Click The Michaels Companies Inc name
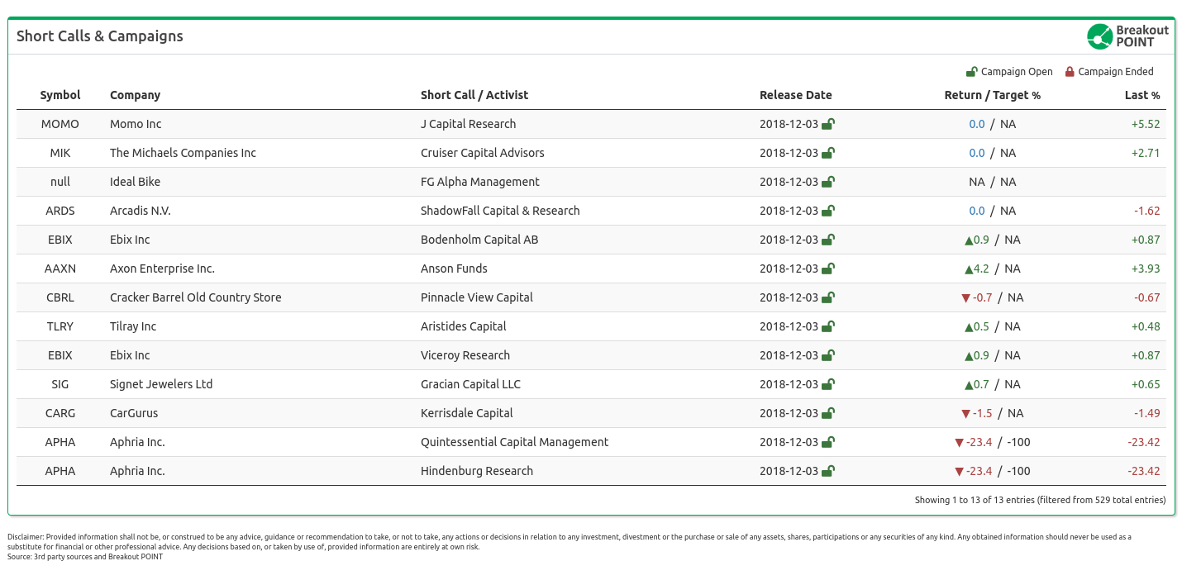This screenshot has width=1182, height=561. [x=183, y=153]
